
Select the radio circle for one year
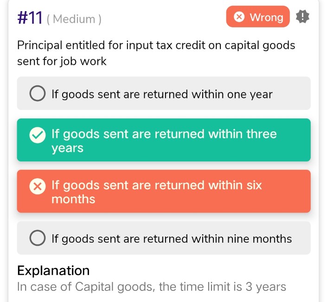[37, 94]
